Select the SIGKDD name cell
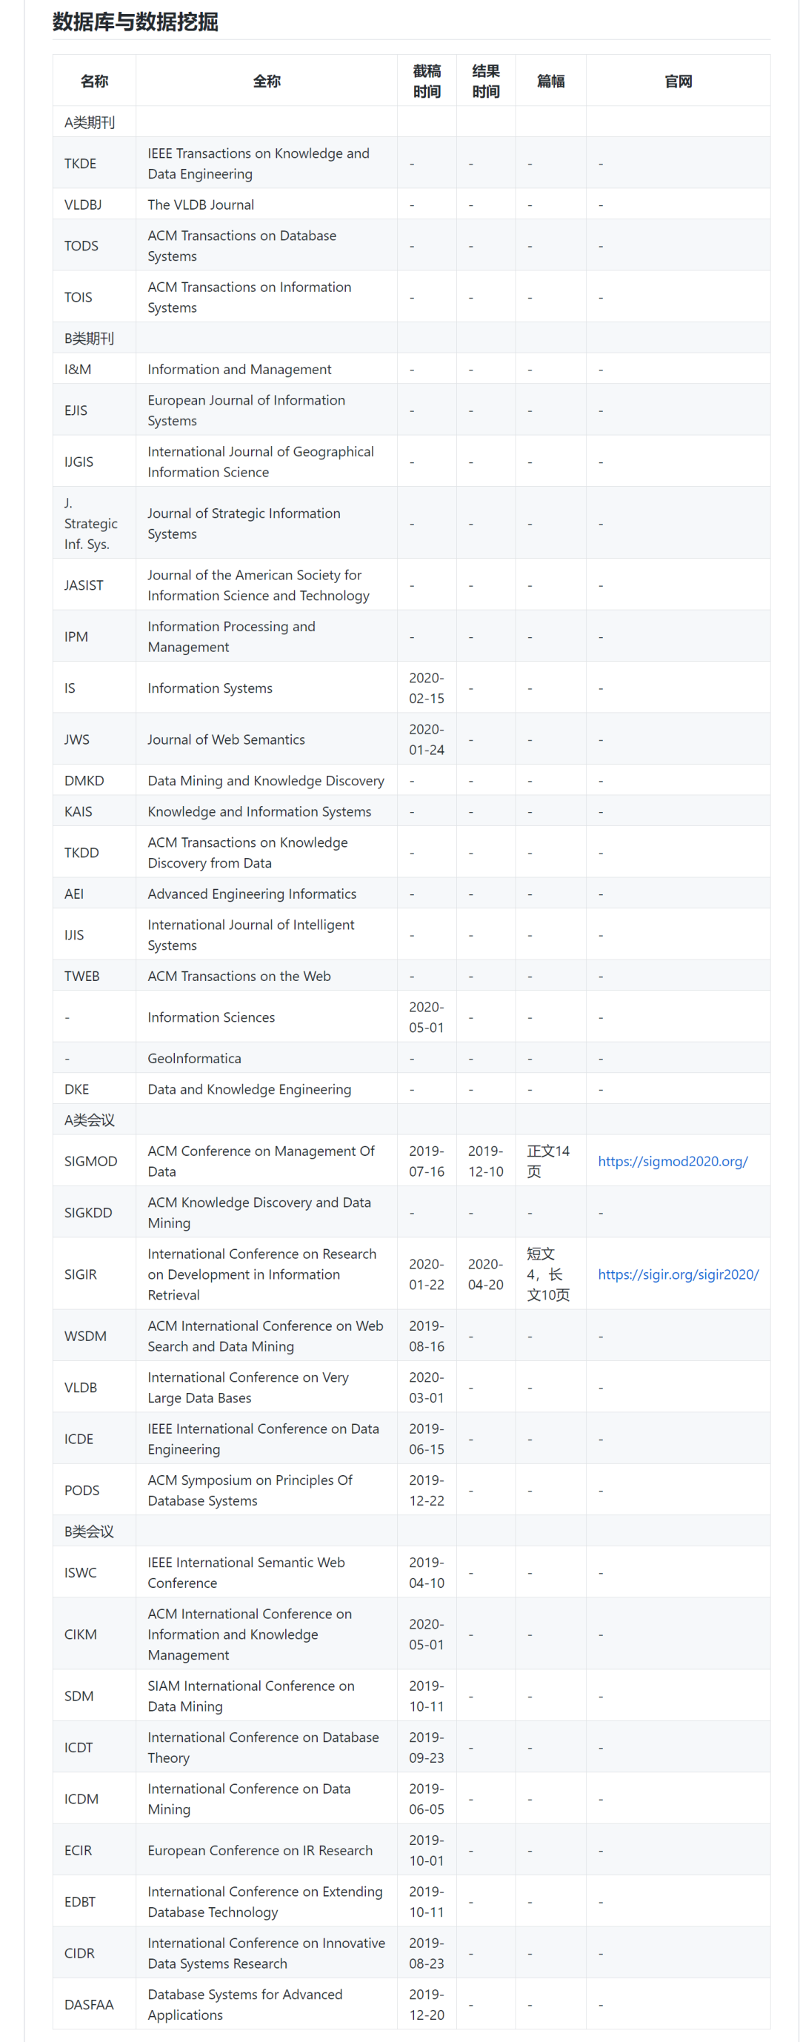The height and width of the screenshot is (2042, 800). click(88, 1212)
